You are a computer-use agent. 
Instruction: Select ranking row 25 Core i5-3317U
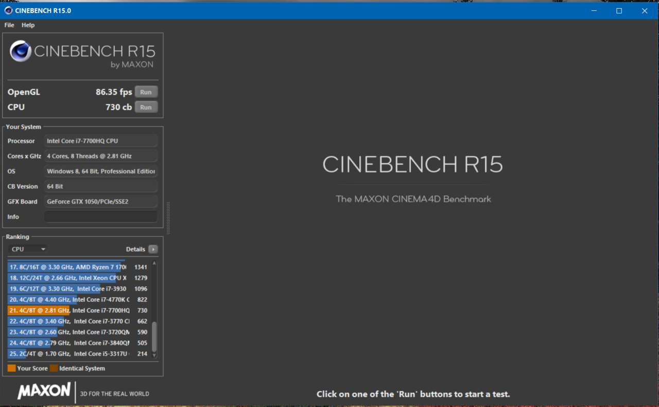coord(78,354)
